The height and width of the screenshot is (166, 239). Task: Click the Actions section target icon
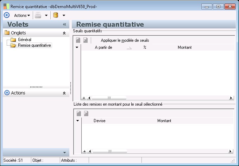(7, 93)
